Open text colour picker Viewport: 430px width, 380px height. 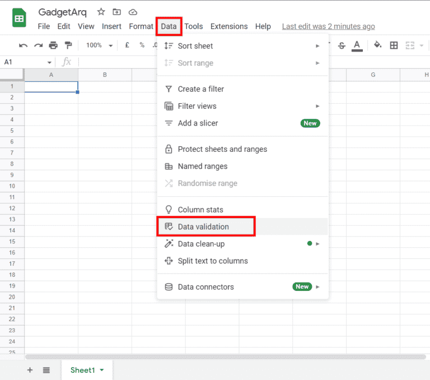(357, 45)
